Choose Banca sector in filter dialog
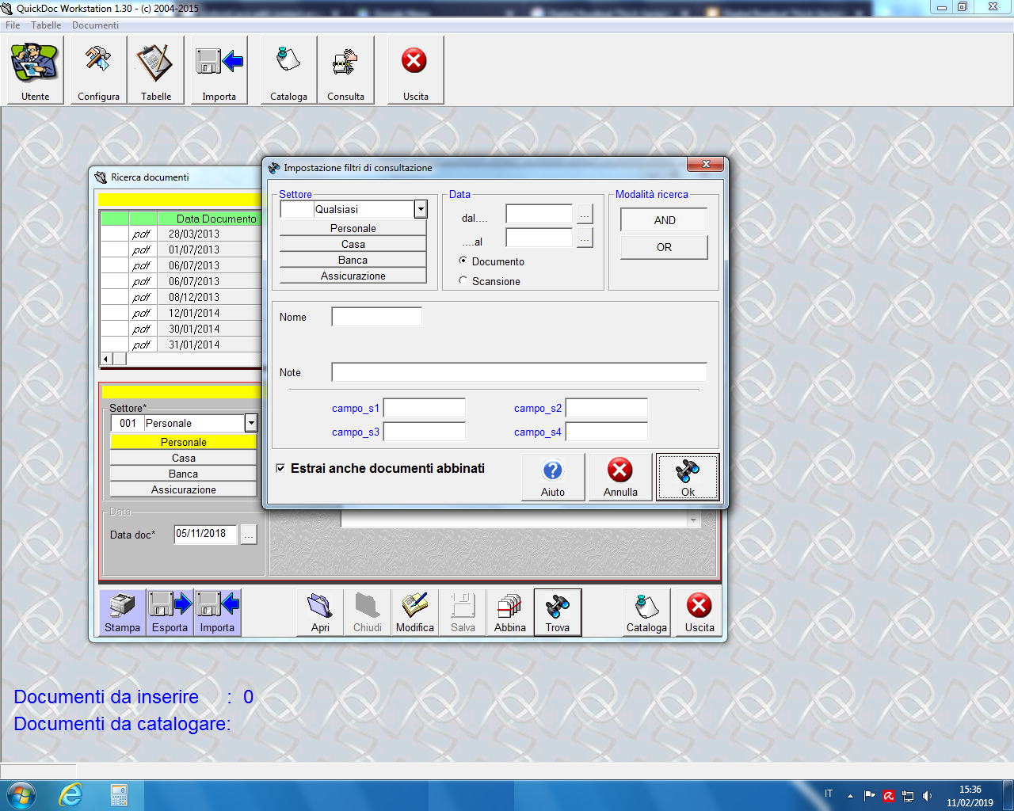The height and width of the screenshot is (811, 1014). 353,260
